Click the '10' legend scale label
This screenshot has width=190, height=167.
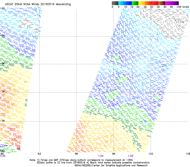pos(126,7)
